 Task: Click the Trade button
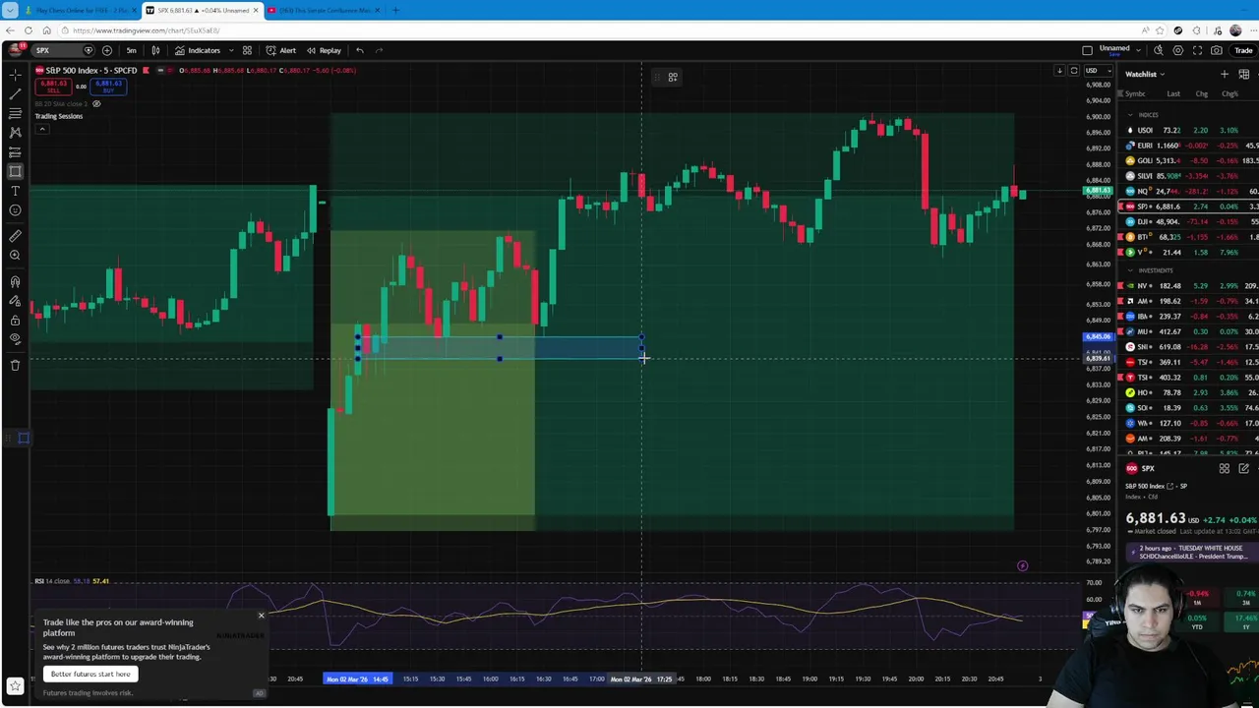1243,50
